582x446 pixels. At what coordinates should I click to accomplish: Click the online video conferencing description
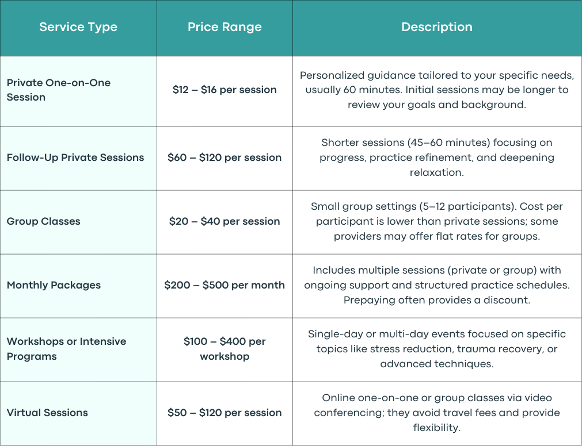437,412
